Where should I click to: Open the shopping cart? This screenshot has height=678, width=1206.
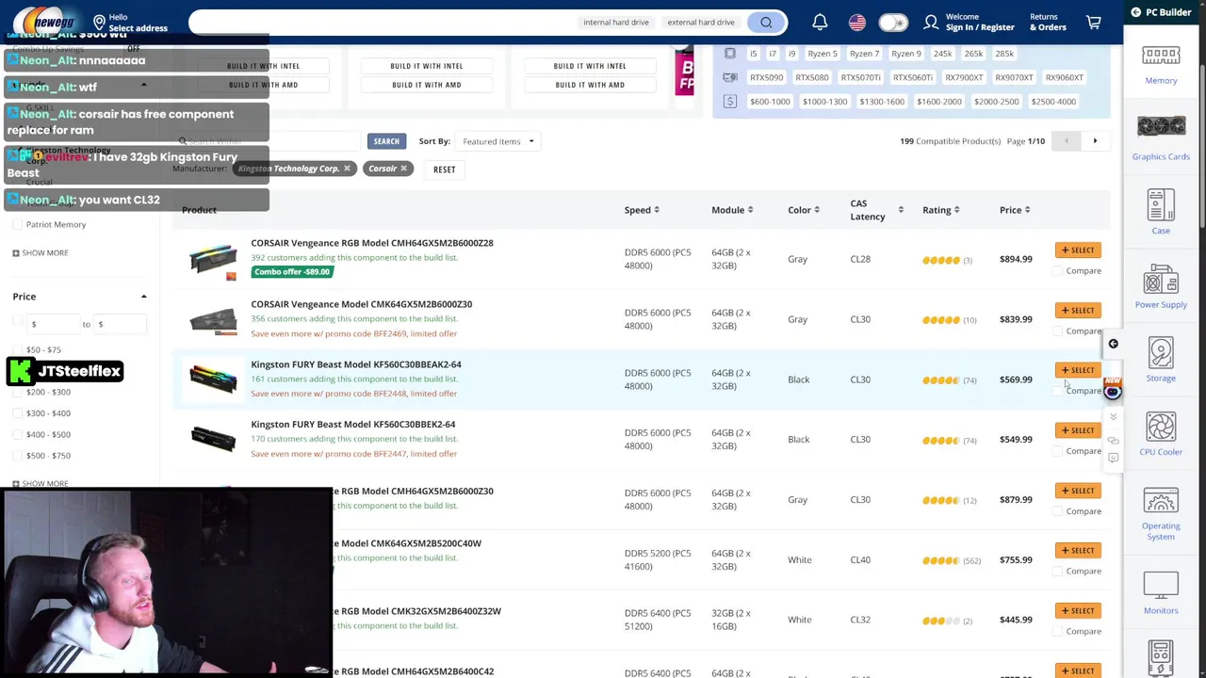pyautogui.click(x=1094, y=22)
